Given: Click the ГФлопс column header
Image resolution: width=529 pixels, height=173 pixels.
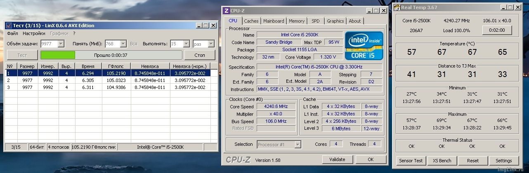Looking at the screenshot, I should [116, 66].
